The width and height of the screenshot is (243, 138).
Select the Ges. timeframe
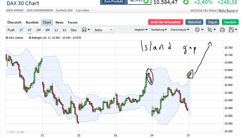tap(74, 30)
